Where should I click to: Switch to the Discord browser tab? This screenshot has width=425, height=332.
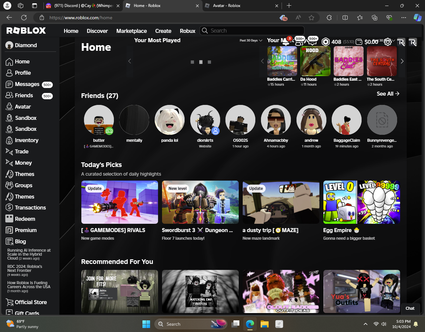pos(83,6)
